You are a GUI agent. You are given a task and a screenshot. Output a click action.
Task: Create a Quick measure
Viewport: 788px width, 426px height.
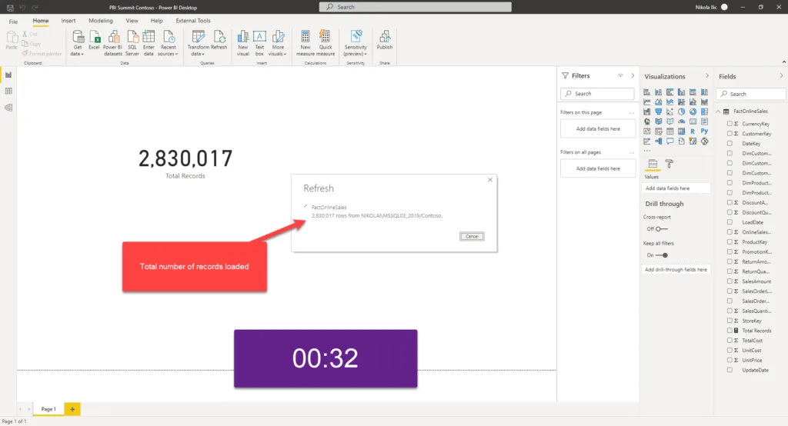point(326,43)
